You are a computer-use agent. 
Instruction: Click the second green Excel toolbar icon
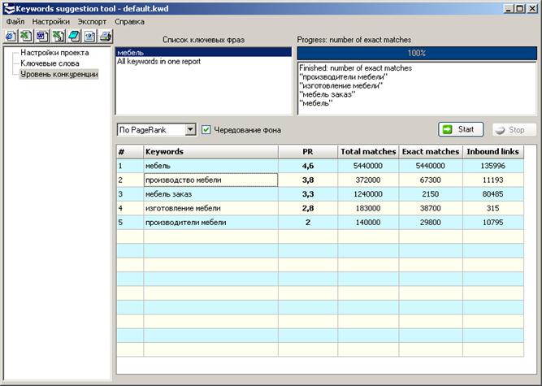(x=57, y=36)
